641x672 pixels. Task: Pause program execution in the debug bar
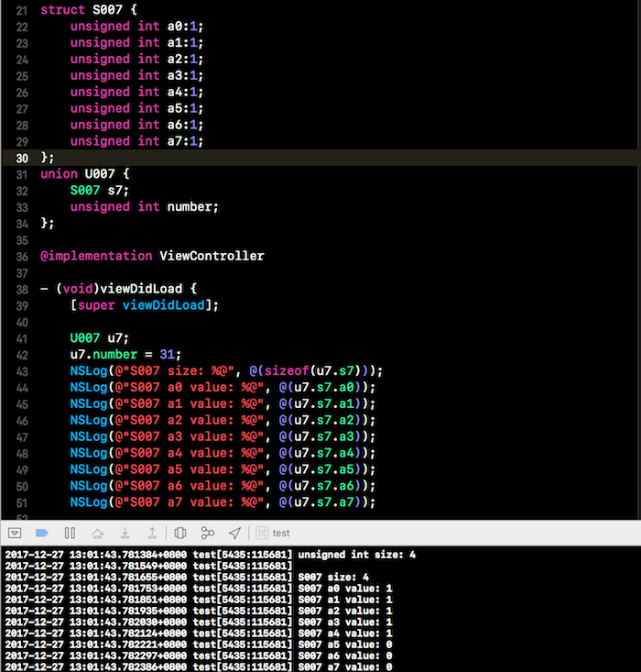pos(70,533)
